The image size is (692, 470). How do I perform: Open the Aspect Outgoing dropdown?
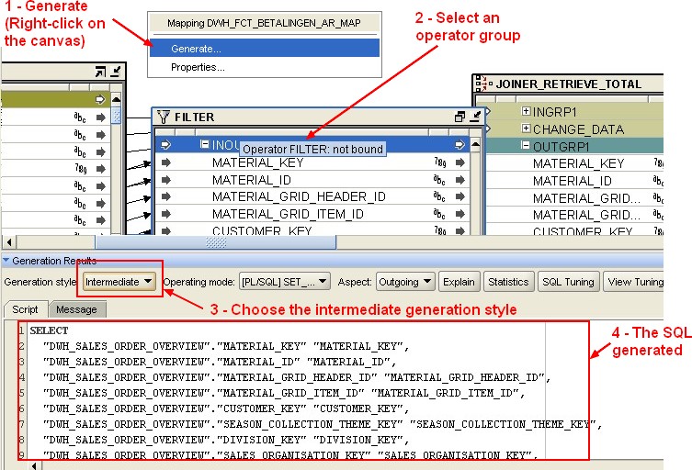coord(405,282)
